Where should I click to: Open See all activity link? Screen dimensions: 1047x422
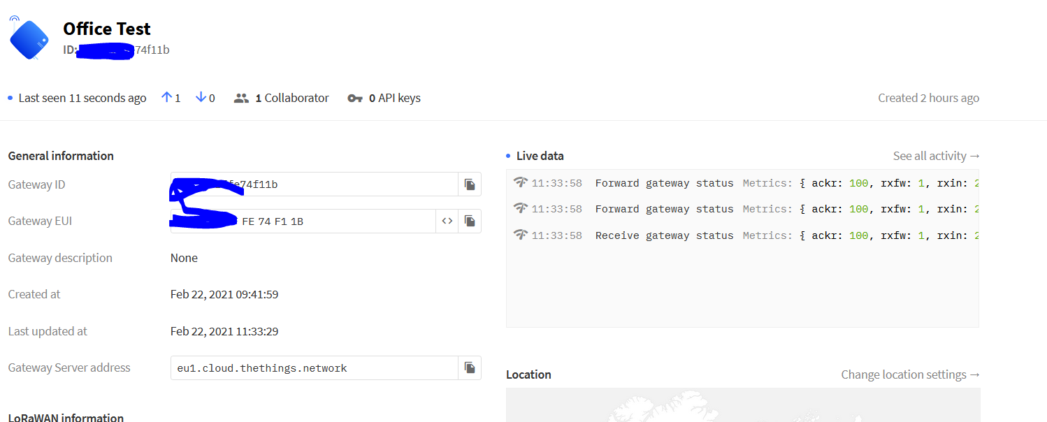click(x=936, y=156)
